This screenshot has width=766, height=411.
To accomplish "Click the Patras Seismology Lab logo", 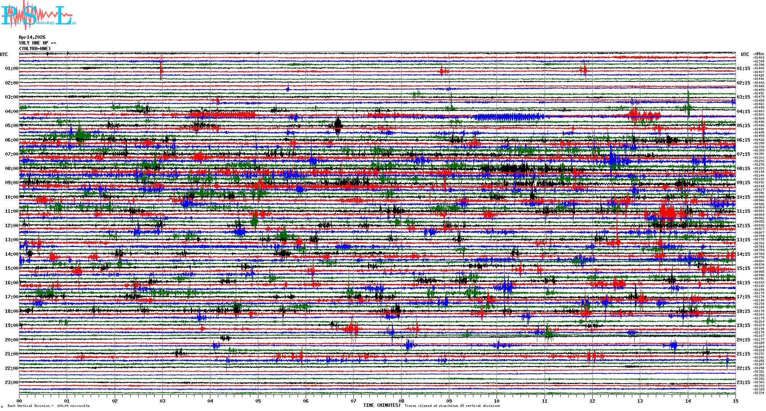I will point(38,15).
